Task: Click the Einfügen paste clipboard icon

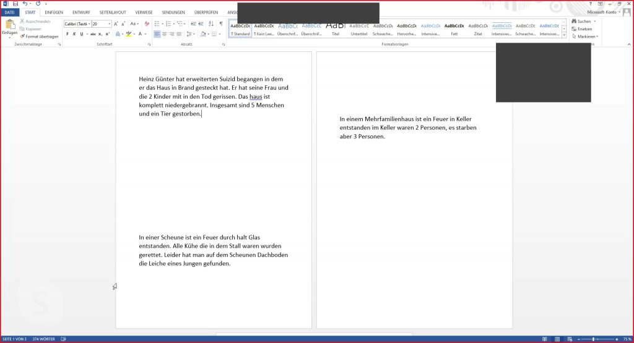Action: point(10,25)
